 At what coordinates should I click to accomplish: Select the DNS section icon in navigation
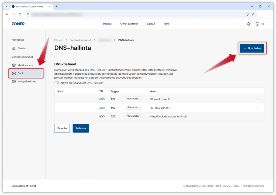[14, 73]
